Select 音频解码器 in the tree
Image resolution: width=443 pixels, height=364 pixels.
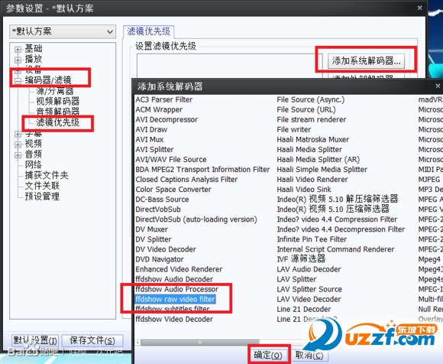click(57, 112)
